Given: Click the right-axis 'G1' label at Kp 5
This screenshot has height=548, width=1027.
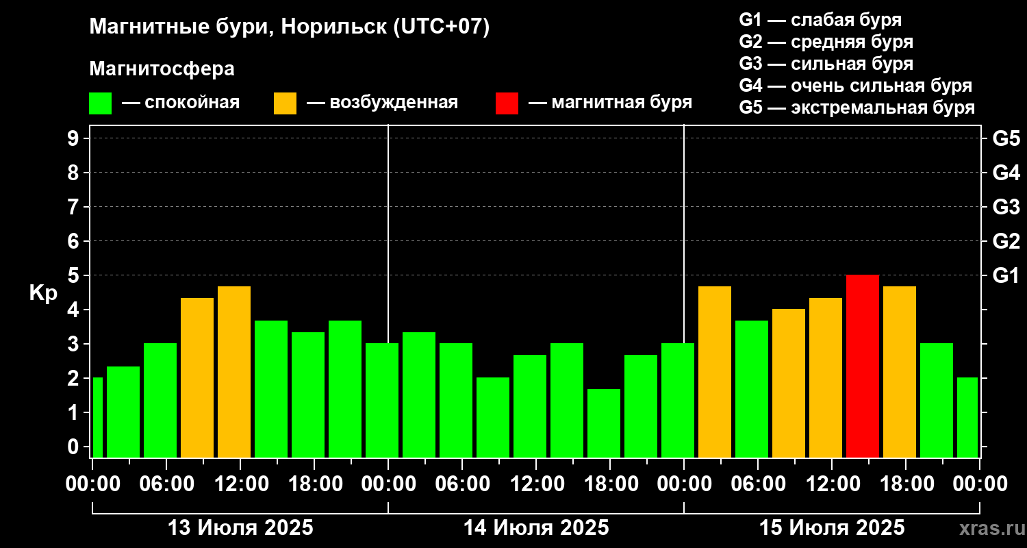Looking at the screenshot, I should pyautogui.click(x=1006, y=275).
